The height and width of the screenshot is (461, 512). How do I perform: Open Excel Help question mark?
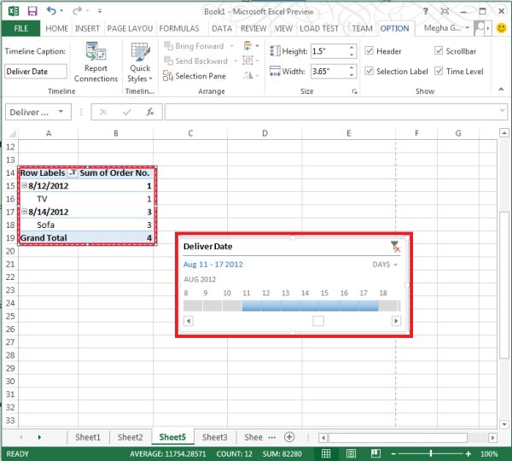click(x=426, y=11)
